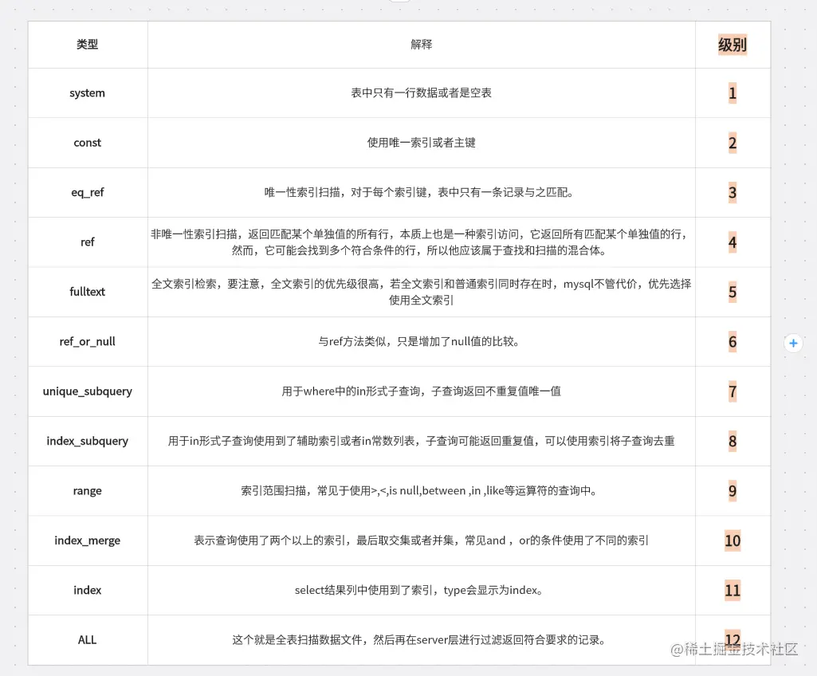Click the eq_ref table cell
The image size is (817, 676).
click(87, 192)
